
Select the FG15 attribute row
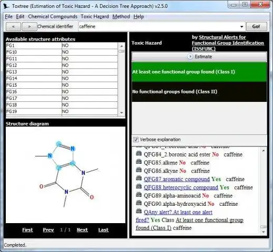coord(62,85)
